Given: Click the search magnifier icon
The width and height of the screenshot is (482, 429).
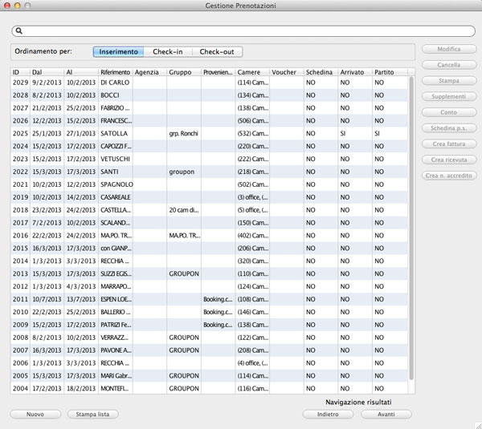Looking at the screenshot, I should [x=18, y=30].
